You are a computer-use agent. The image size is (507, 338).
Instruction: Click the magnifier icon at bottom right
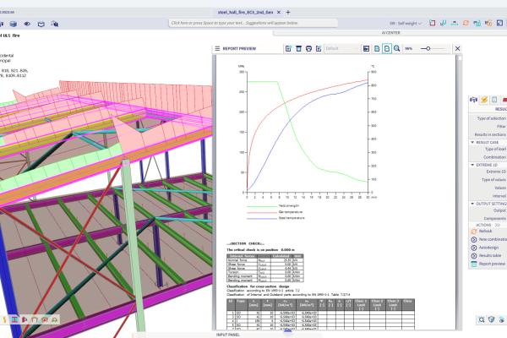(x=482, y=319)
